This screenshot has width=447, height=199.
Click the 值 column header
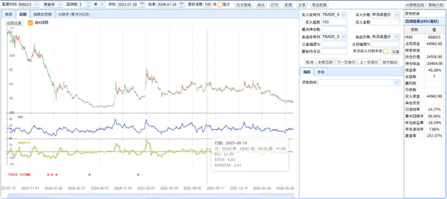(x=434, y=30)
